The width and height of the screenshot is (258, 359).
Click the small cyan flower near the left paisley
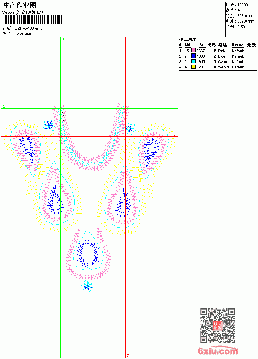pyautogui.click(x=50, y=126)
